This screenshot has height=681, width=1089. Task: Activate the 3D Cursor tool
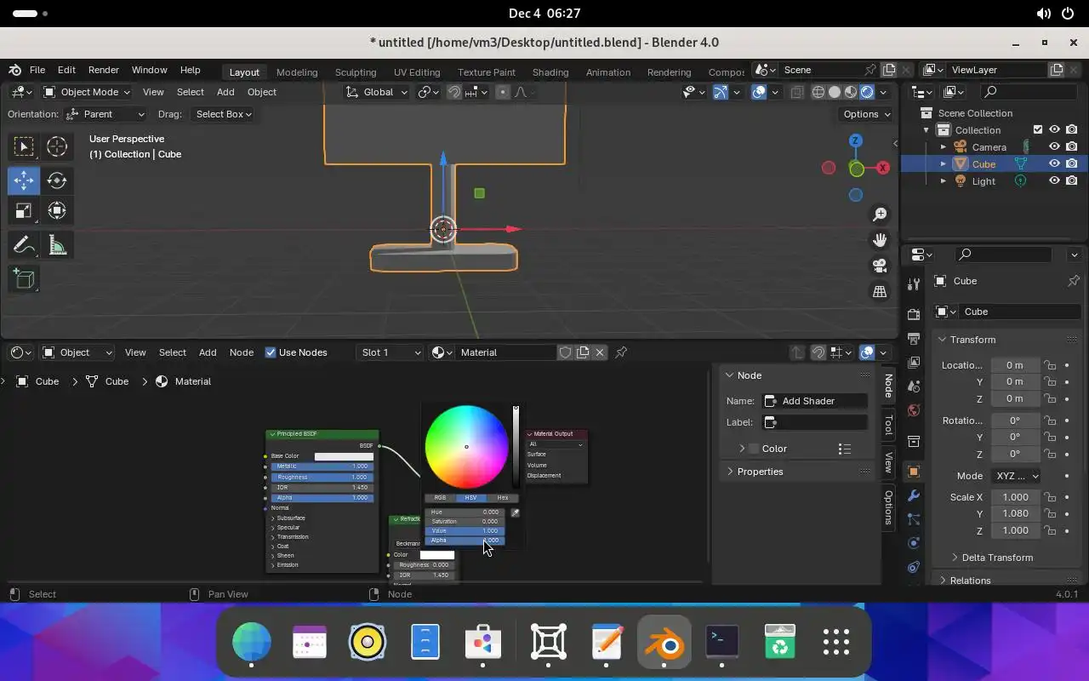(x=57, y=146)
